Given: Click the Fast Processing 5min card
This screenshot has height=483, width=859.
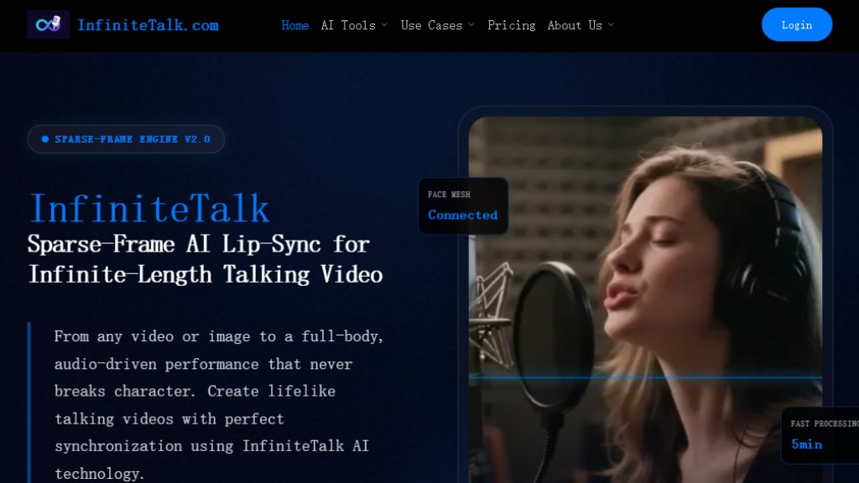Looking at the screenshot, I should coord(820,435).
